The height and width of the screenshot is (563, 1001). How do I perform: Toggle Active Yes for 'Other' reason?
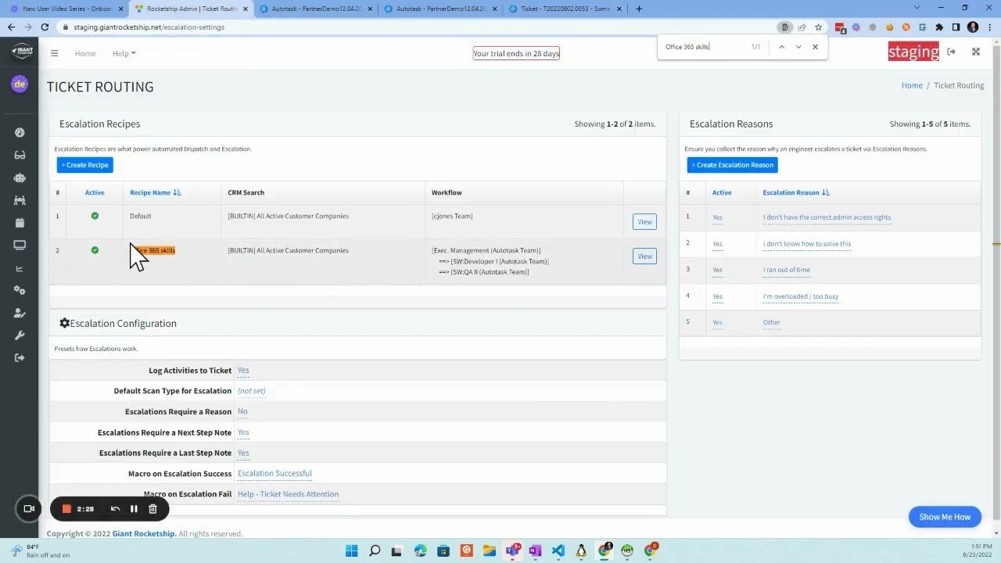(x=717, y=322)
